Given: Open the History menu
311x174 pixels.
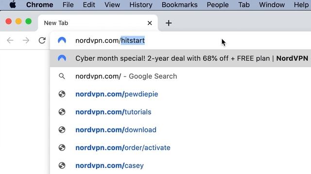Looking at the screenshot, I should (141, 5).
